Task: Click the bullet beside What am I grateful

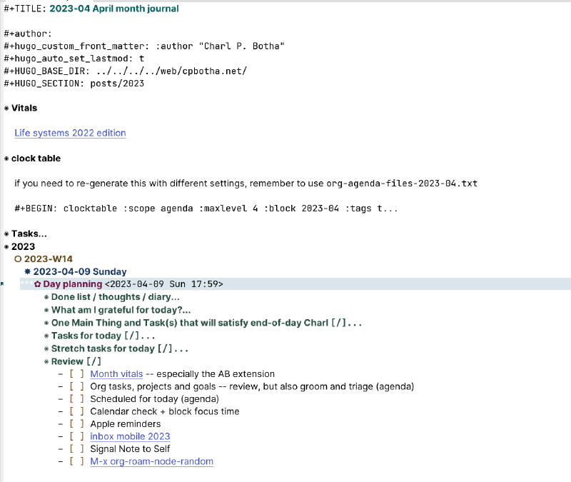Action: (x=47, y=310)
